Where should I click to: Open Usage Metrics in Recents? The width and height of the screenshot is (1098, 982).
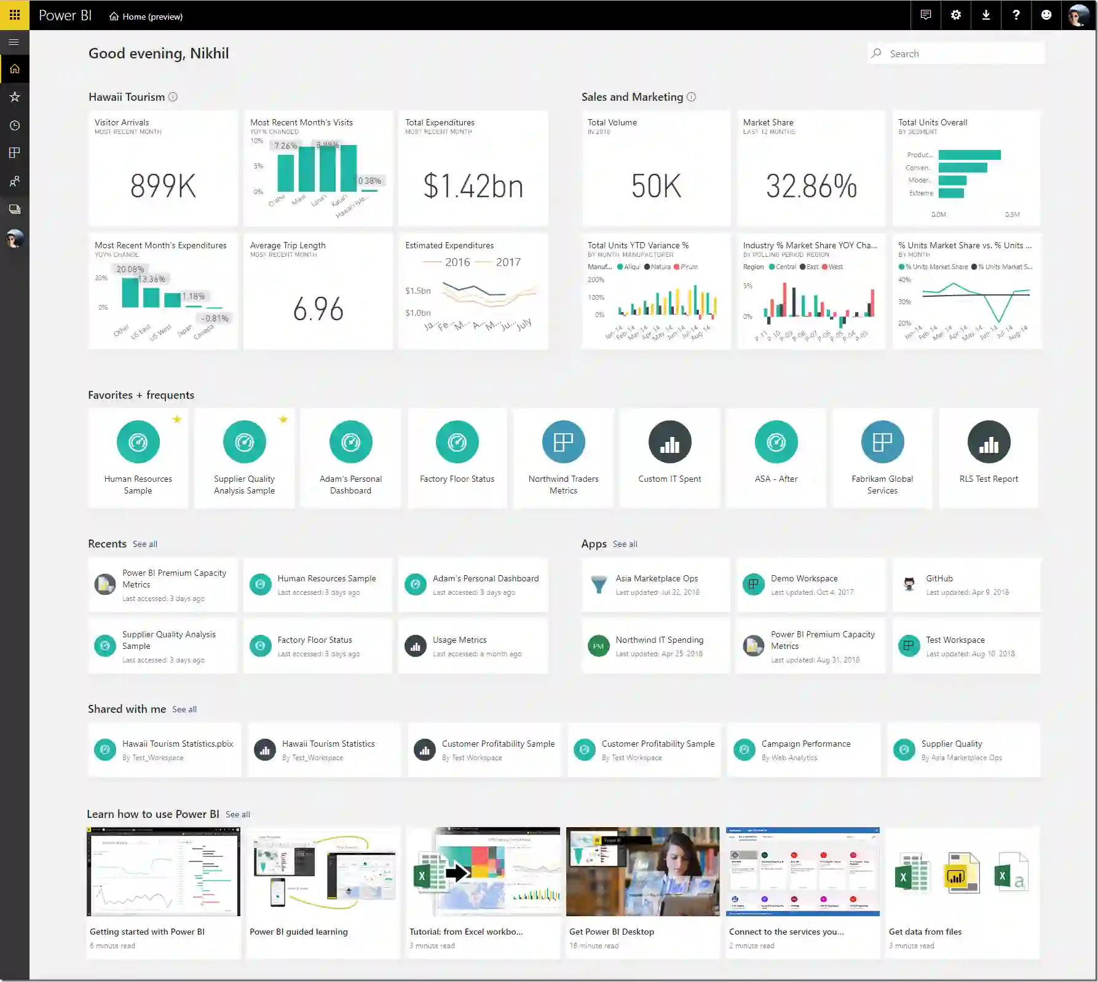[x=473, y=646]
